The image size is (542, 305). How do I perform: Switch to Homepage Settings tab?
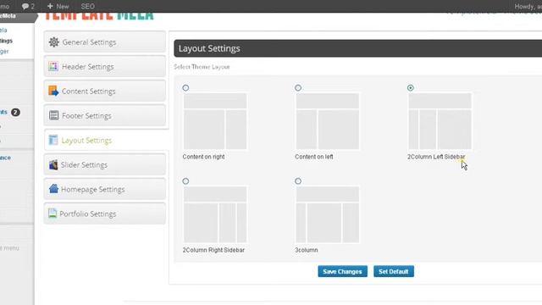click(x=105, y=189)
